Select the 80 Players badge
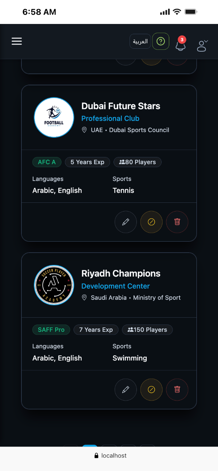This screenshot has width=218, height=471. point(138,162)
